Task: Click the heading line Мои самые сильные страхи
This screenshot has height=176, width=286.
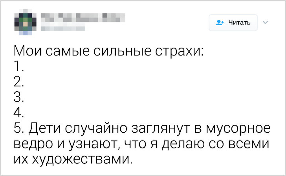Action: 109,52
